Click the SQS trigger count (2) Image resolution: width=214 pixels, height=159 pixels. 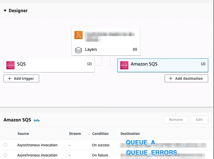pyautogui.click(x=89, y=64)
